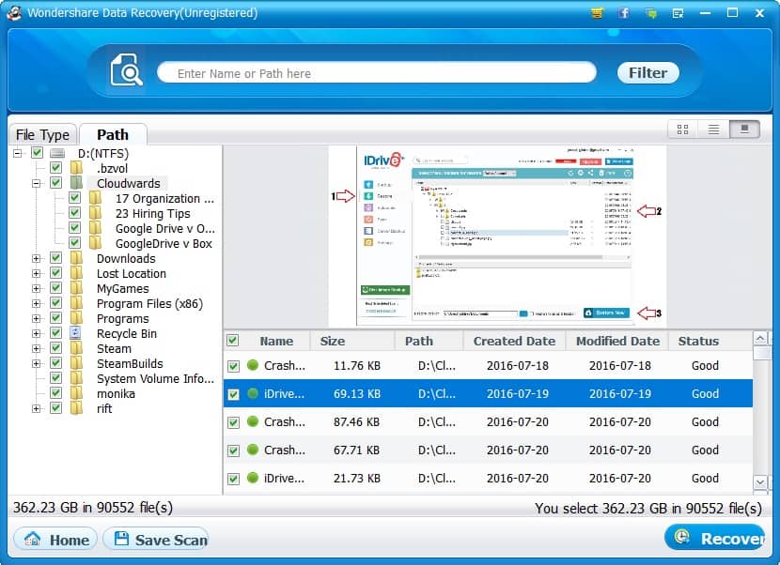Uncheck the Cloudwards folder checkbox
This screenshot has height=565, width=780.
coord(55,182)
